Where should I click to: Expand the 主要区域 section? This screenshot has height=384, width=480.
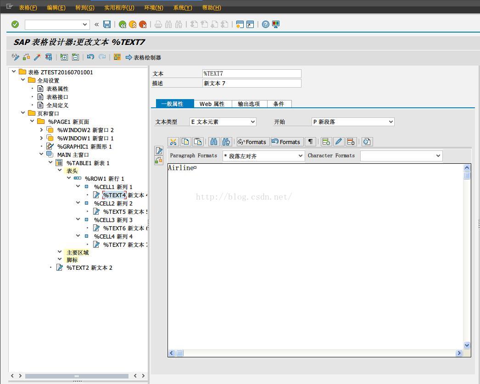[x=60, y=252]
